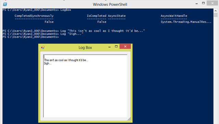
Task: Click the AsyncWaitHandle column header
Action: [x=174, y=16]
